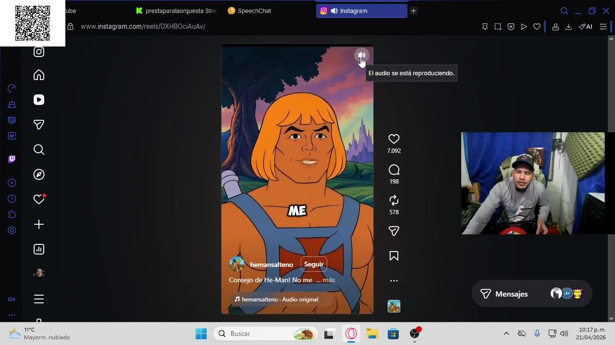The width and height of the screenshot is (615, 345).
Task: Open the system volume tray icon
Action: (x=564, y=333)
